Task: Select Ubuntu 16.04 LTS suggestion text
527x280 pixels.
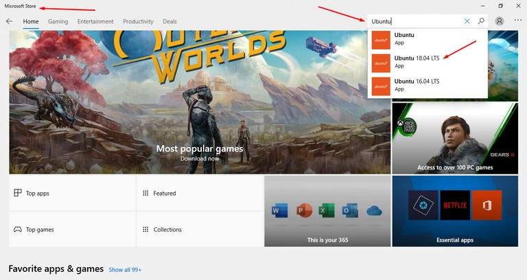Action: (417, 82)
